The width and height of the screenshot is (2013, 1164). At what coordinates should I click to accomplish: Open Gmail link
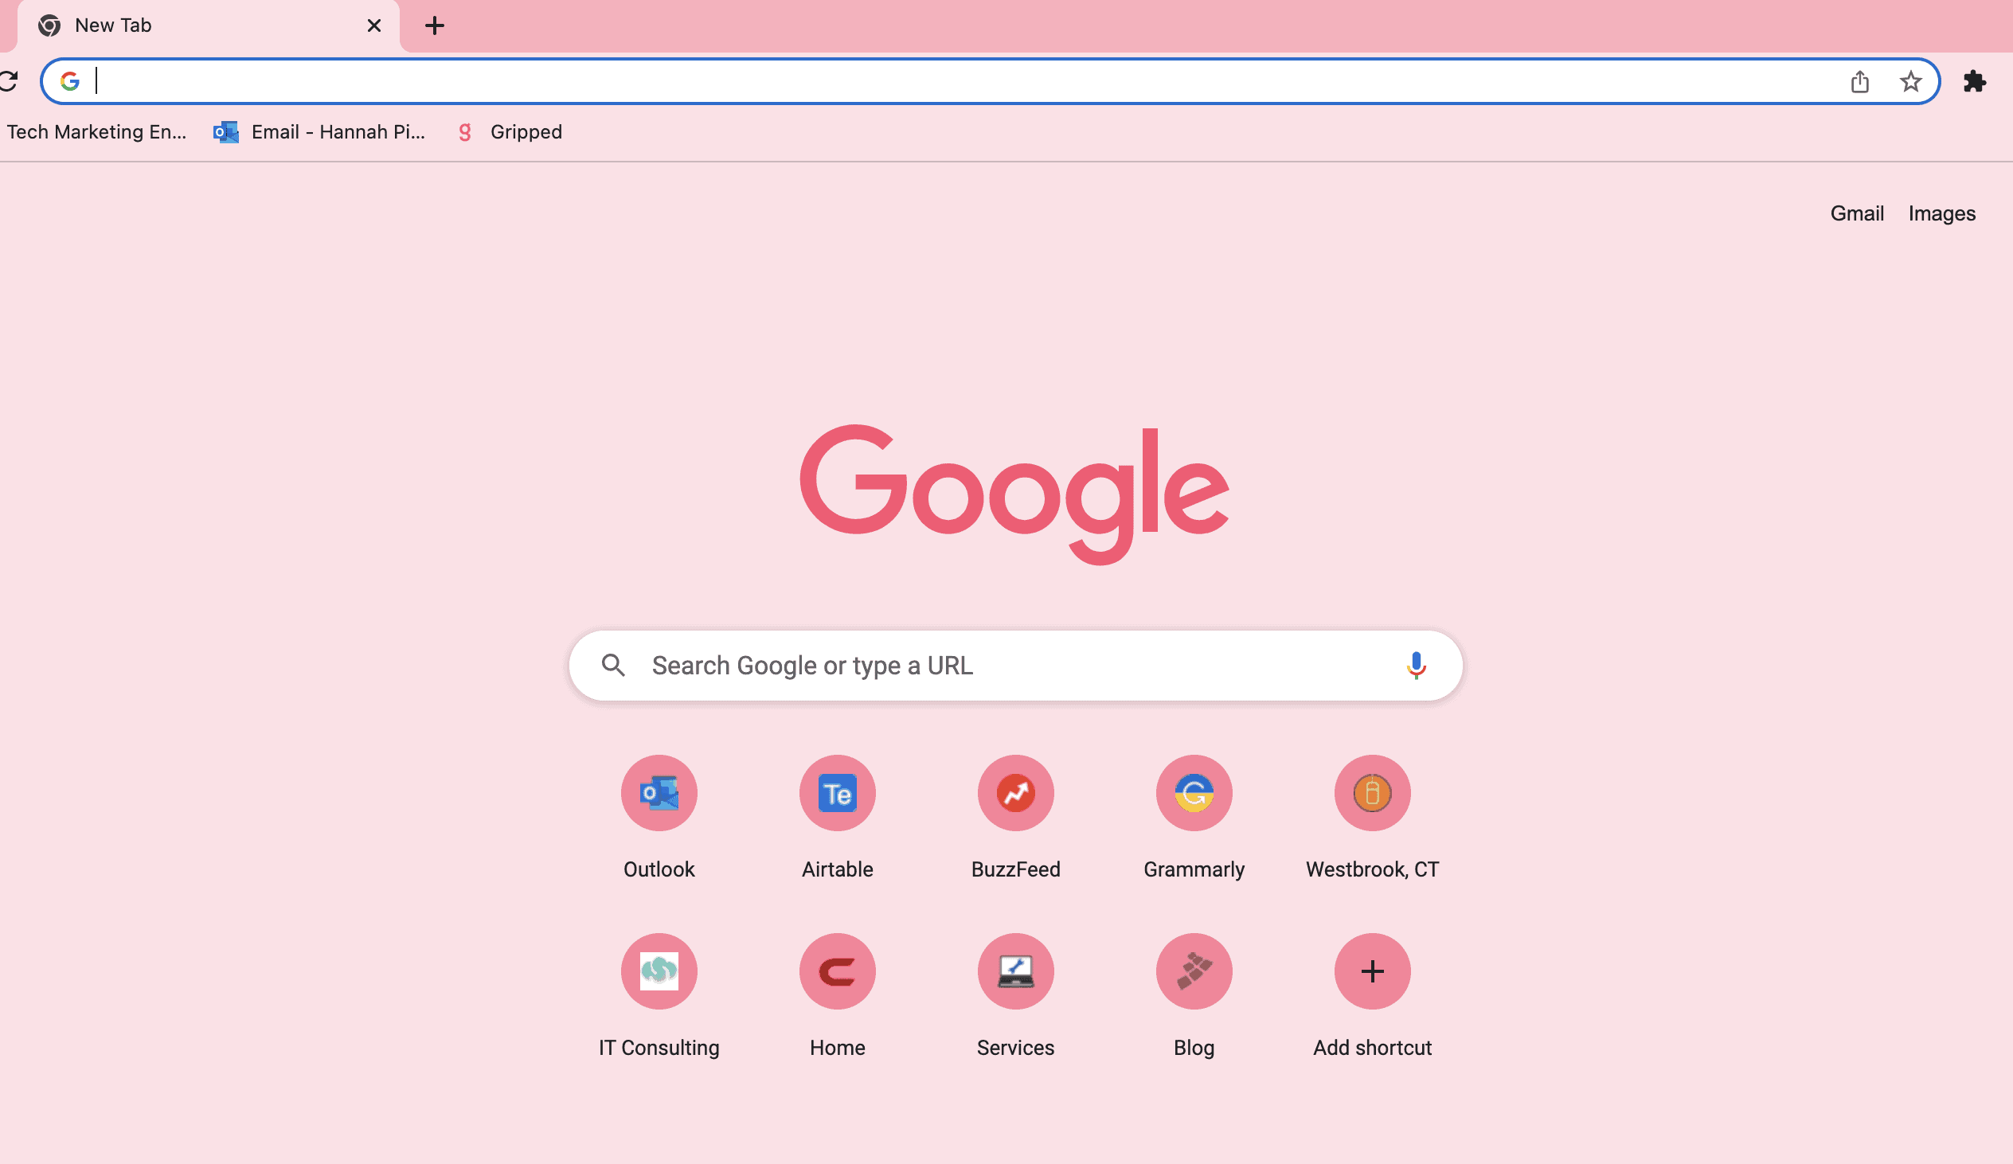pos(1857,213)
